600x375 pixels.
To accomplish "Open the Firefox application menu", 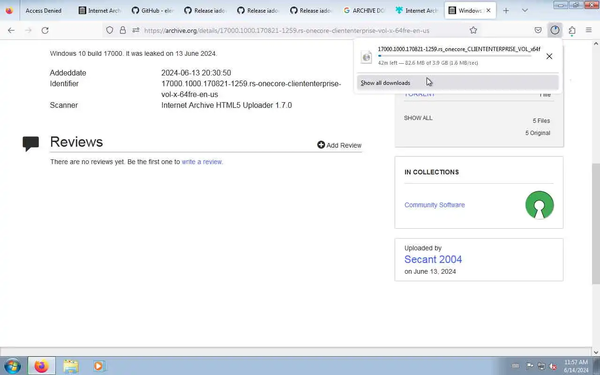I will (x=589, y=30).
